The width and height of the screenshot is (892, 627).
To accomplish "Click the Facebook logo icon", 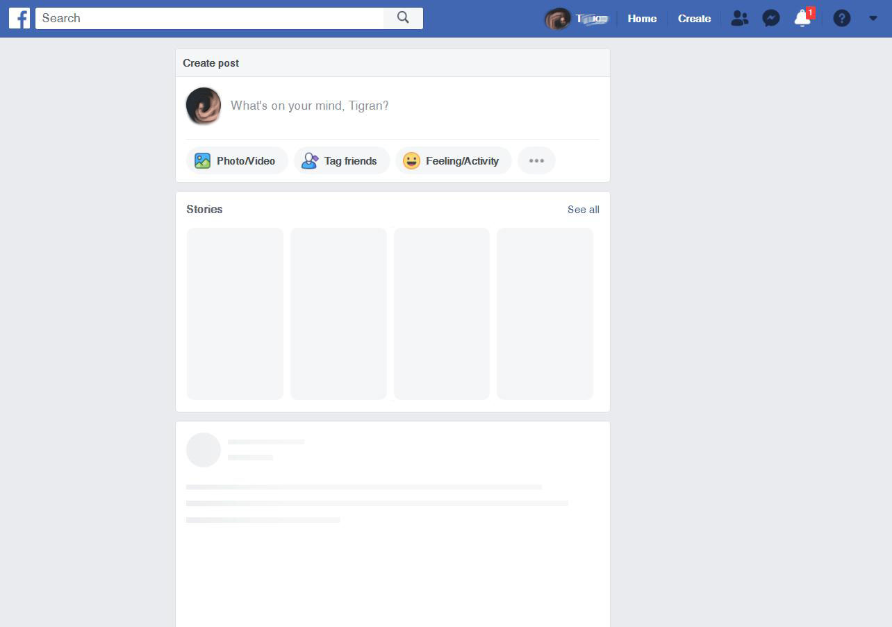I will tap(19, 18).
